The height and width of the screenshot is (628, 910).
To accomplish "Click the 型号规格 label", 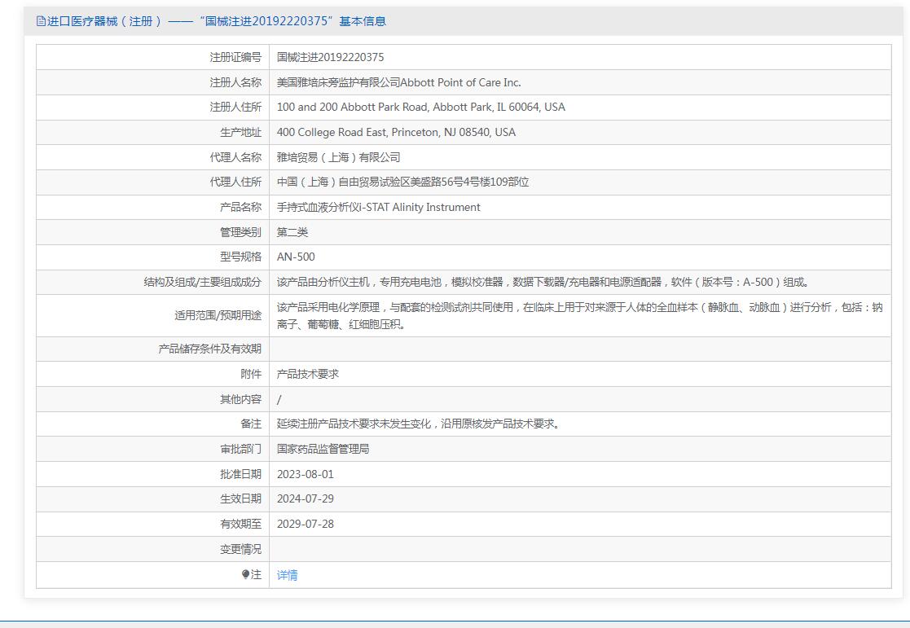I will 241,257.
